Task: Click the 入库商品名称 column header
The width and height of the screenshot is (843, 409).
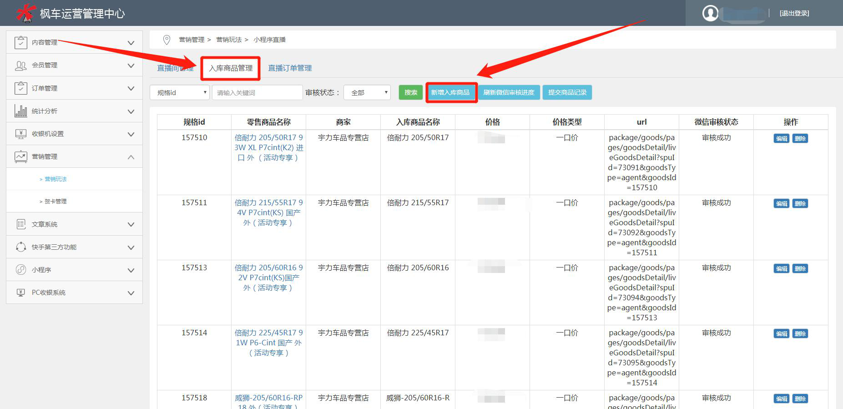Action: [x=418, y=122]
